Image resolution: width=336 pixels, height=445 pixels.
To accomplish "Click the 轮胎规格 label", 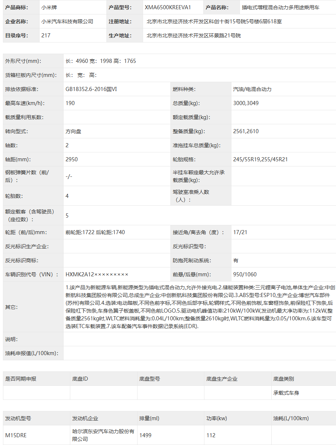I will [184, 159].
